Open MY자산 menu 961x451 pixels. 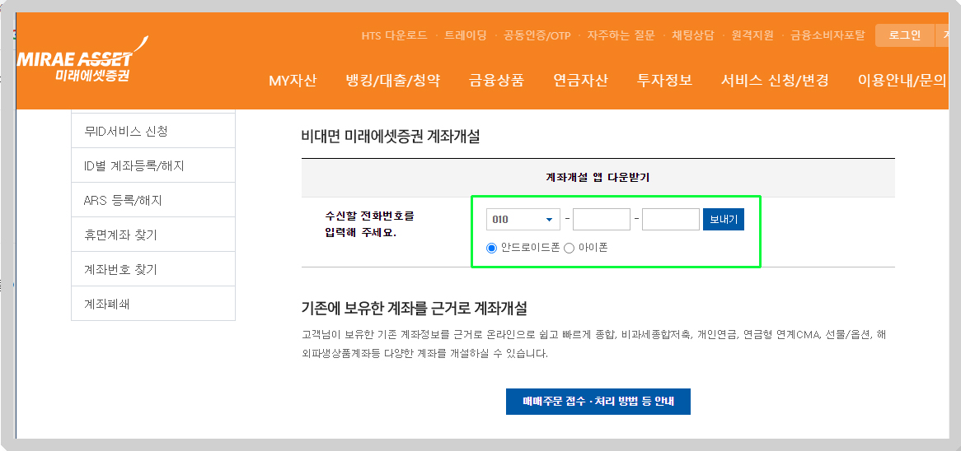[293, 80]
